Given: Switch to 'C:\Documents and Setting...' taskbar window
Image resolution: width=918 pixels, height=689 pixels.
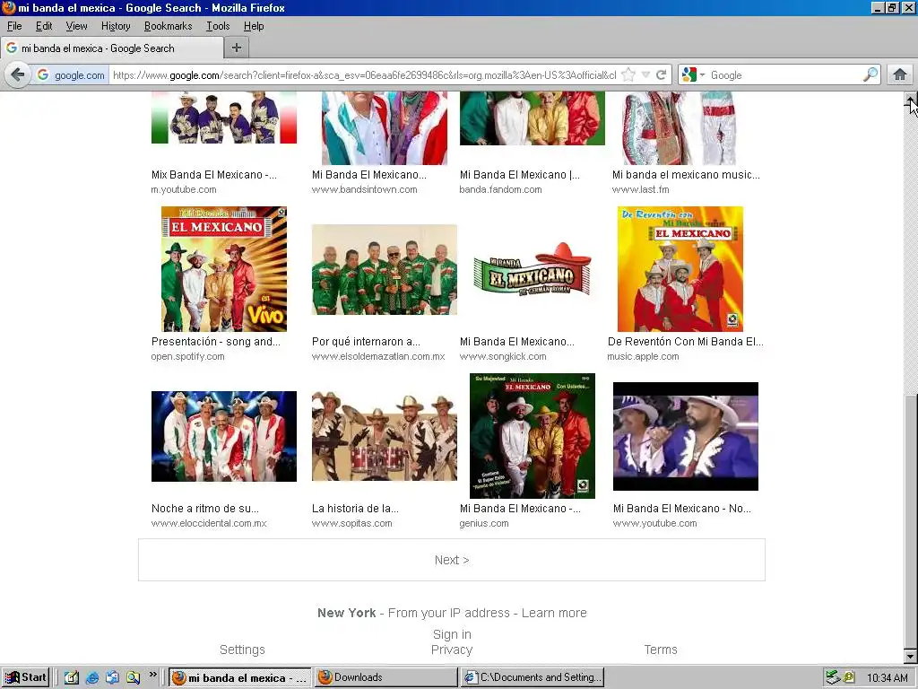Looking at the screenshot, I should (533, 677).
